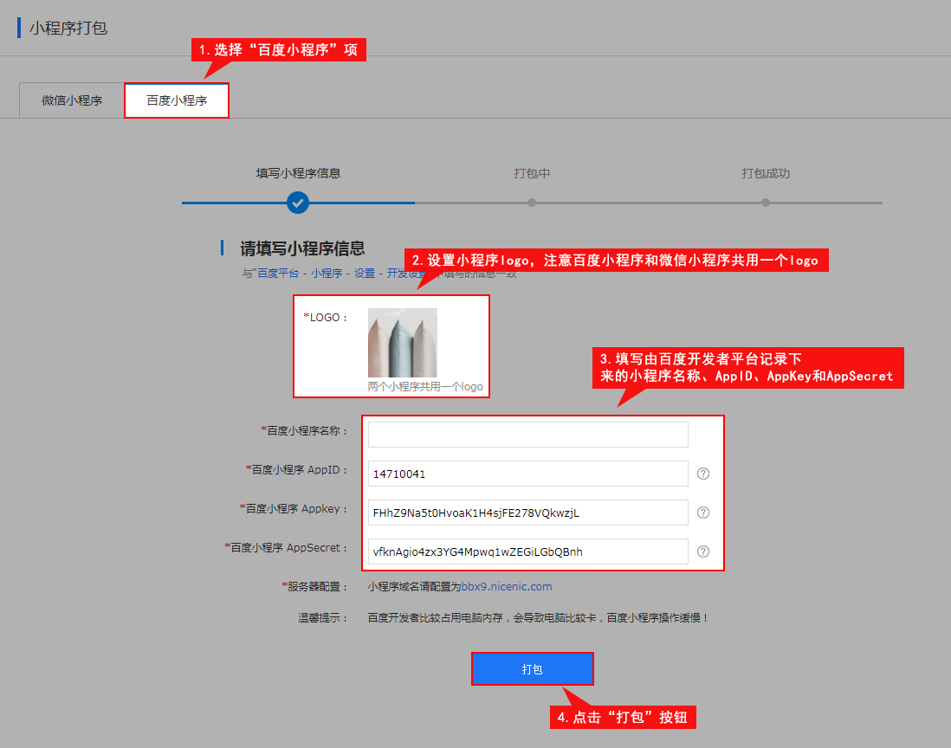Click the 打包成功 progress step dot

pyautogui.click(x=766, y=203)
